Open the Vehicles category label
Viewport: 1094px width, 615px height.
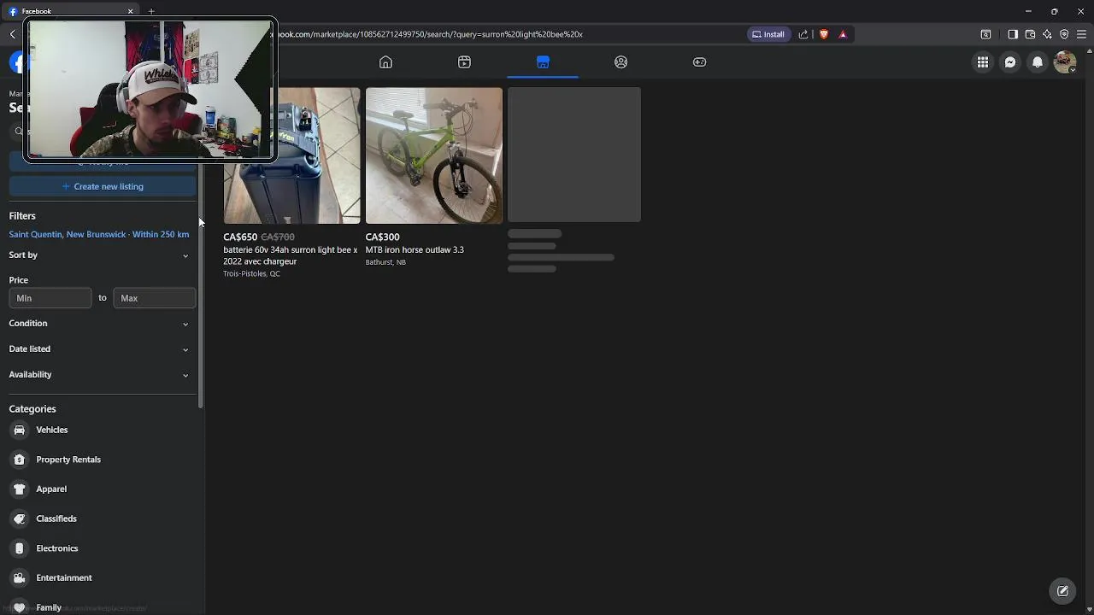coord(52,430)
